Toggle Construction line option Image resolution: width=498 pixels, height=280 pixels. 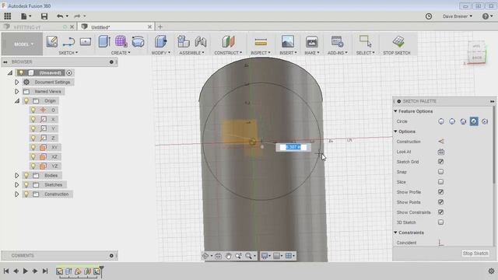click(441, 142)
